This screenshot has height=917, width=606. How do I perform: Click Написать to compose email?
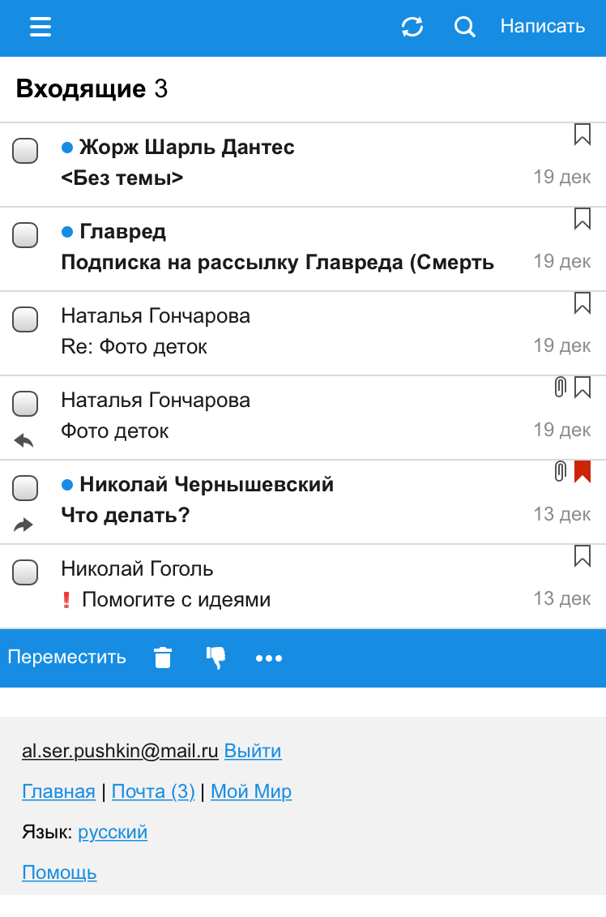tap(542, 26)
